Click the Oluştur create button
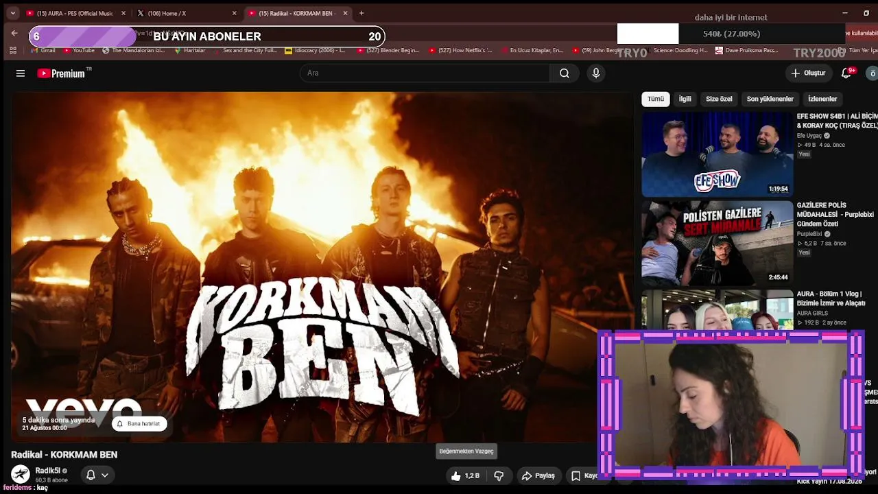This screenshot has width=878, height=494. coord(808,73)
